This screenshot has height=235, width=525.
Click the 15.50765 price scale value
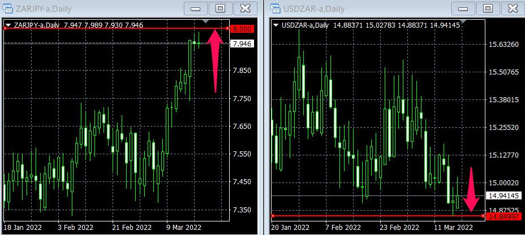tap(504, 72)
